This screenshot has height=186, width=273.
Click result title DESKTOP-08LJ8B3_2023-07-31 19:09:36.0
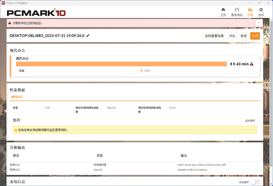[47, 35]
